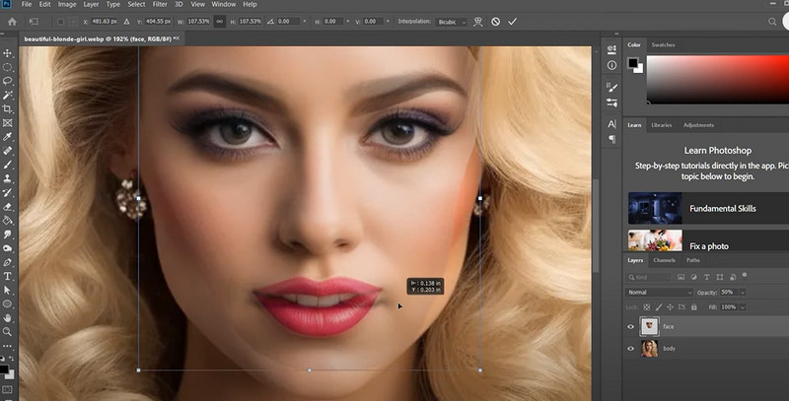Toggle lock position
This screenshot has width=789, height=401.
(671, 307)
